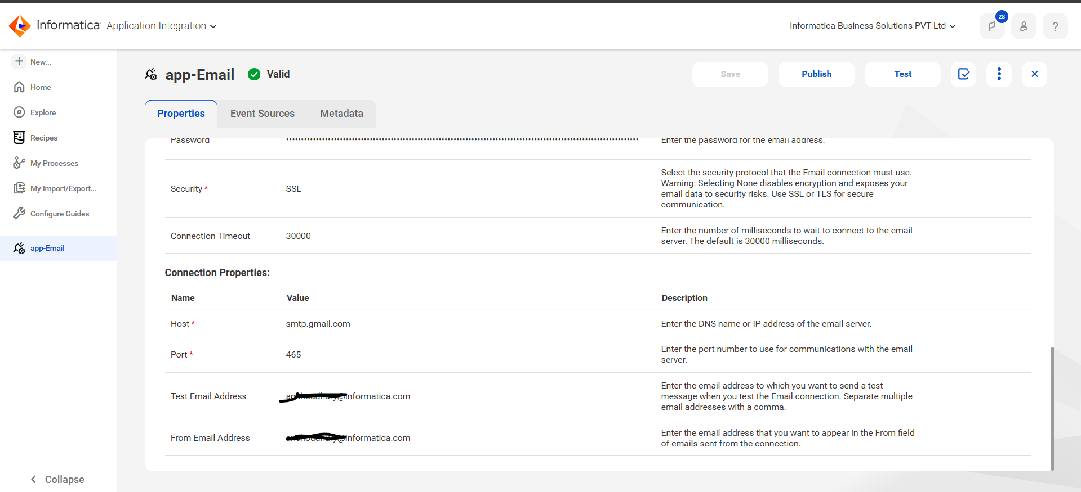Click the Test Email Address value

click(x=348, y=396)
